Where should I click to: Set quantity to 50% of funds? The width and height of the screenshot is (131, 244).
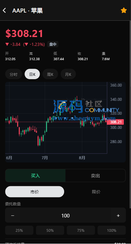click(50, 230)
